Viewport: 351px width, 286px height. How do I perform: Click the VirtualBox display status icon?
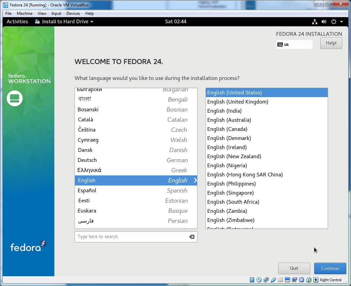tap(288, 280)
